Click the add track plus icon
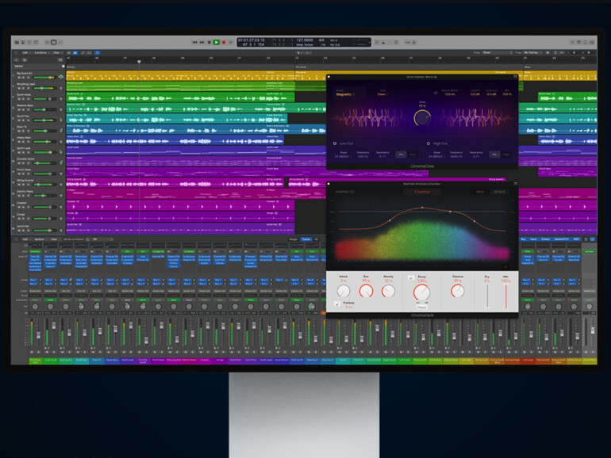This screenshot has width=611, height=458. 16,60
